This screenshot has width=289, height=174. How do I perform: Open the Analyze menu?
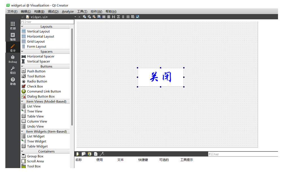pos(68,11)
